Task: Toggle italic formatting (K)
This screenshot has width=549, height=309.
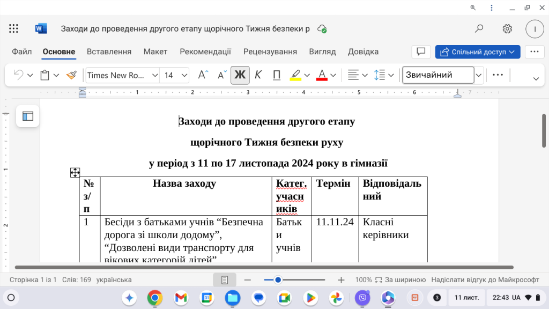Action: [x=258, y=75]
